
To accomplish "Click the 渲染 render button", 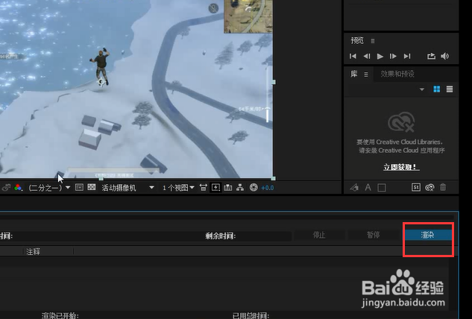I will pyautogui.click(x=428, y=235).
